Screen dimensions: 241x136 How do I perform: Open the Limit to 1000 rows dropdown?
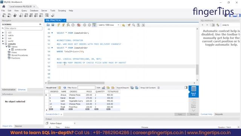click(109, 25)
